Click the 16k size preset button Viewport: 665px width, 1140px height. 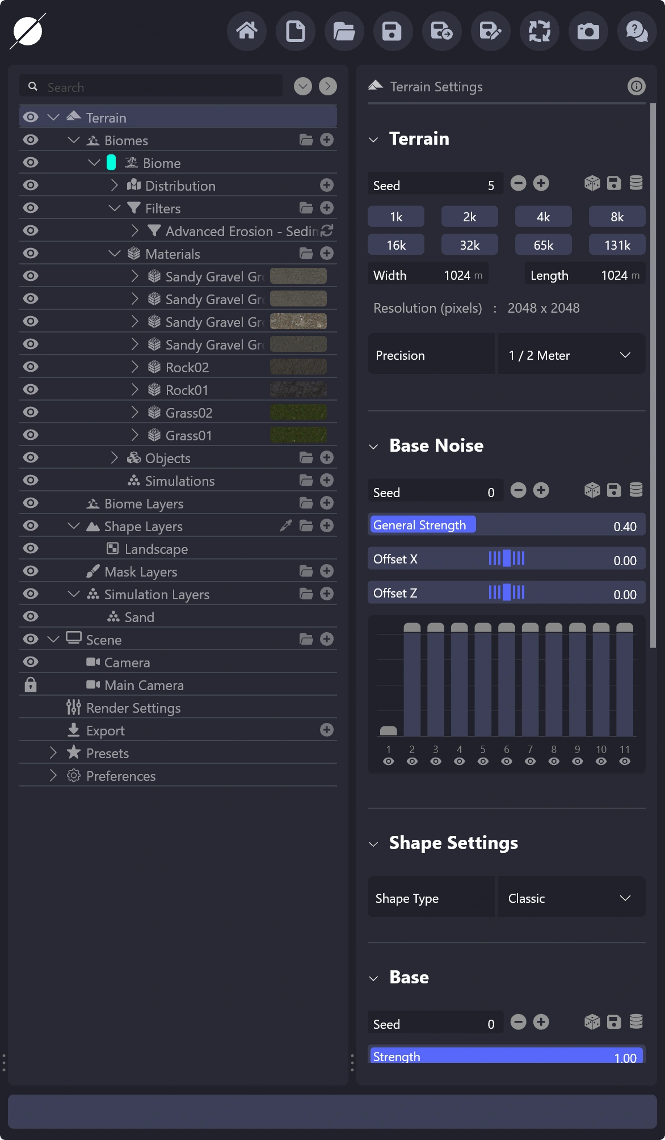pyautogui.click(x=396, y=245)
